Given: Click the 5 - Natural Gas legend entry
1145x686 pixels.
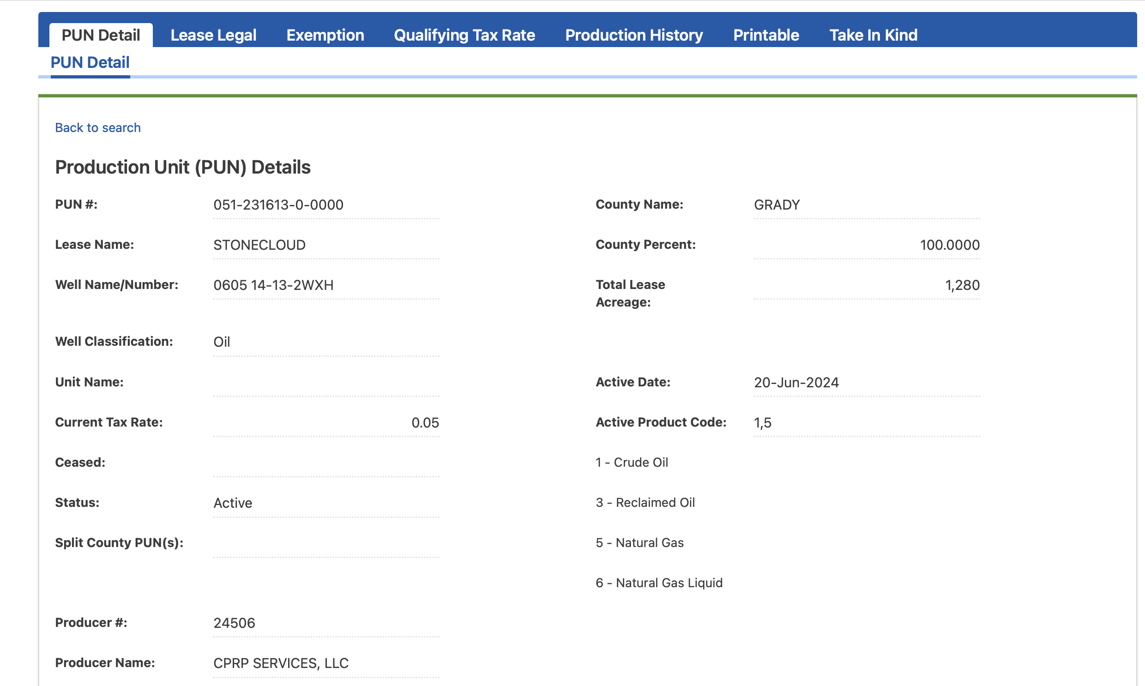Looking at the screenshot, I should [x=639, y=543].
